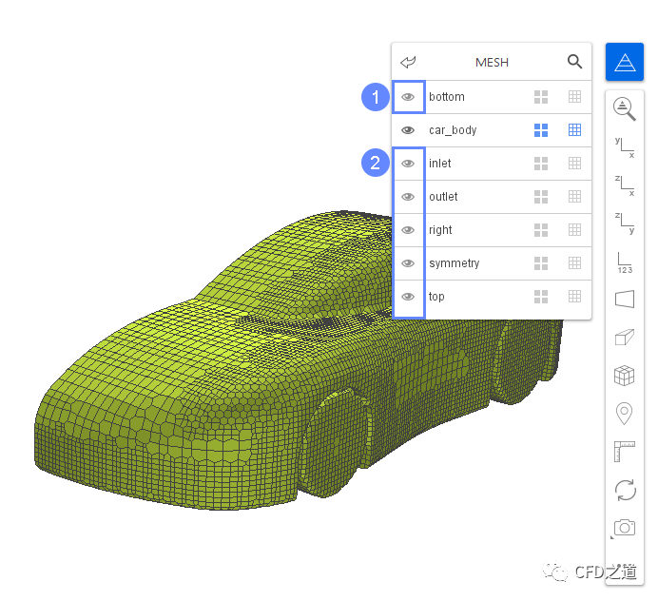The image size is (658, 601).
Task: Enable wireframe grid for outlet
Action: pos(574,197)
